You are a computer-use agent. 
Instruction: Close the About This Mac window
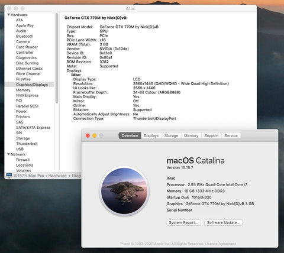[88, 135]
